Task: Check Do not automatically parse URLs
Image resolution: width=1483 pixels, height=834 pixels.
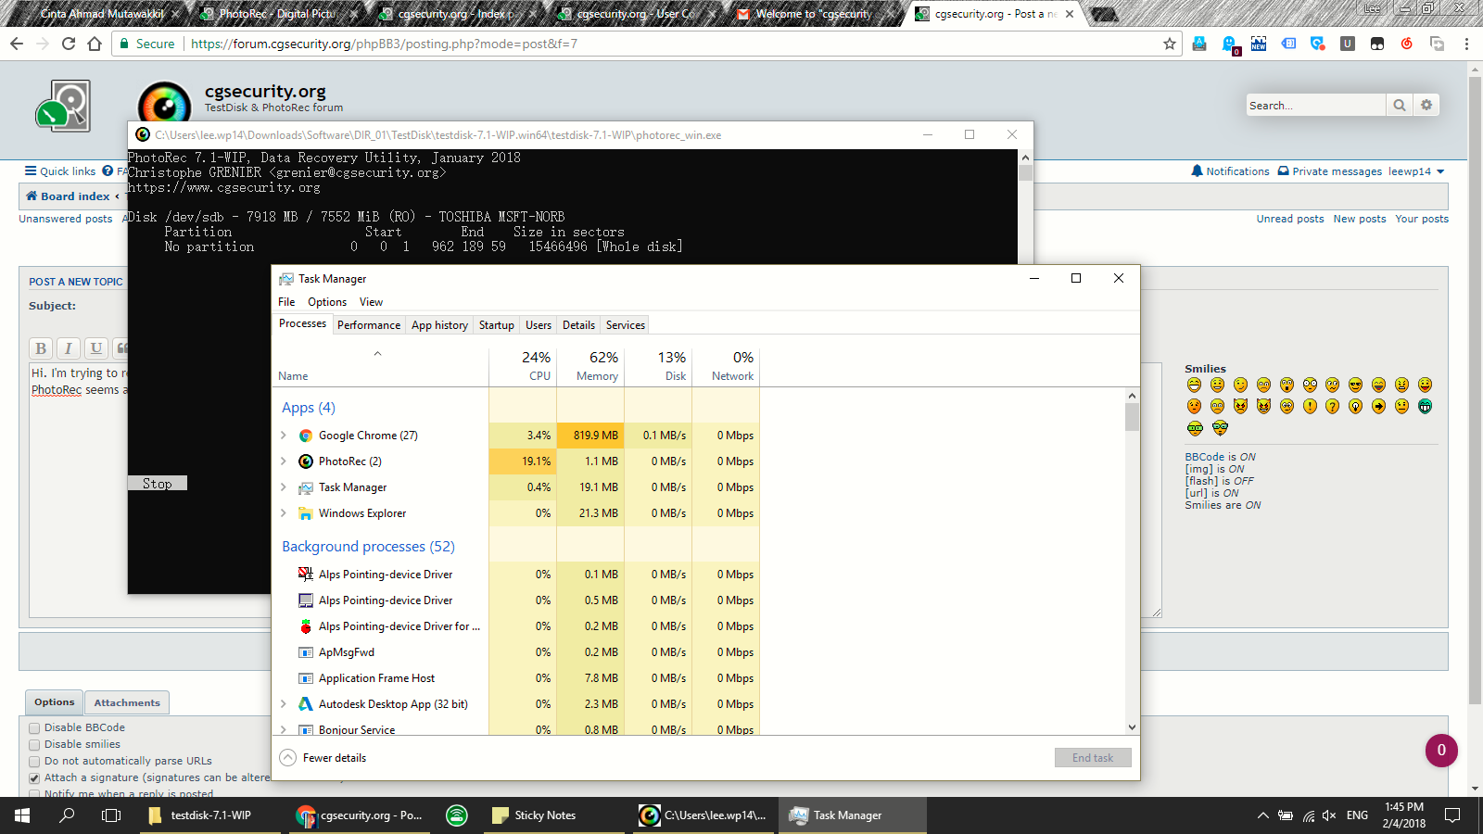Action: point(34,762)
